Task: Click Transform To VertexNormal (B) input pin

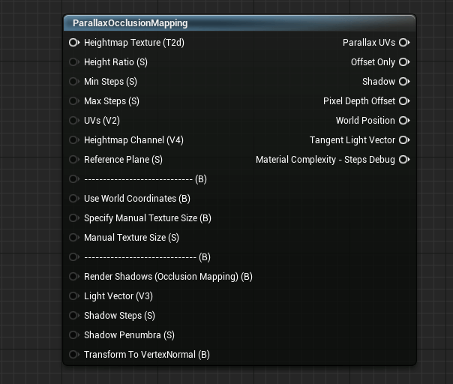Action: tap(73, 355)
